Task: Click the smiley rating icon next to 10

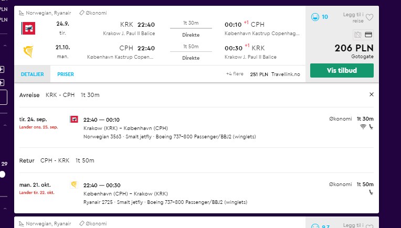Action: (x=315, y=17)
